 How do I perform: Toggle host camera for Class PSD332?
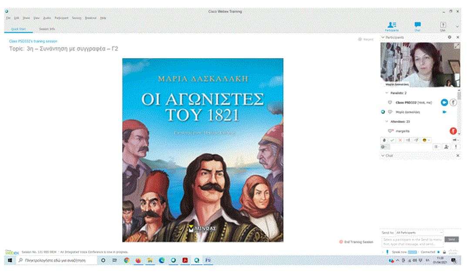click(444, 103)
